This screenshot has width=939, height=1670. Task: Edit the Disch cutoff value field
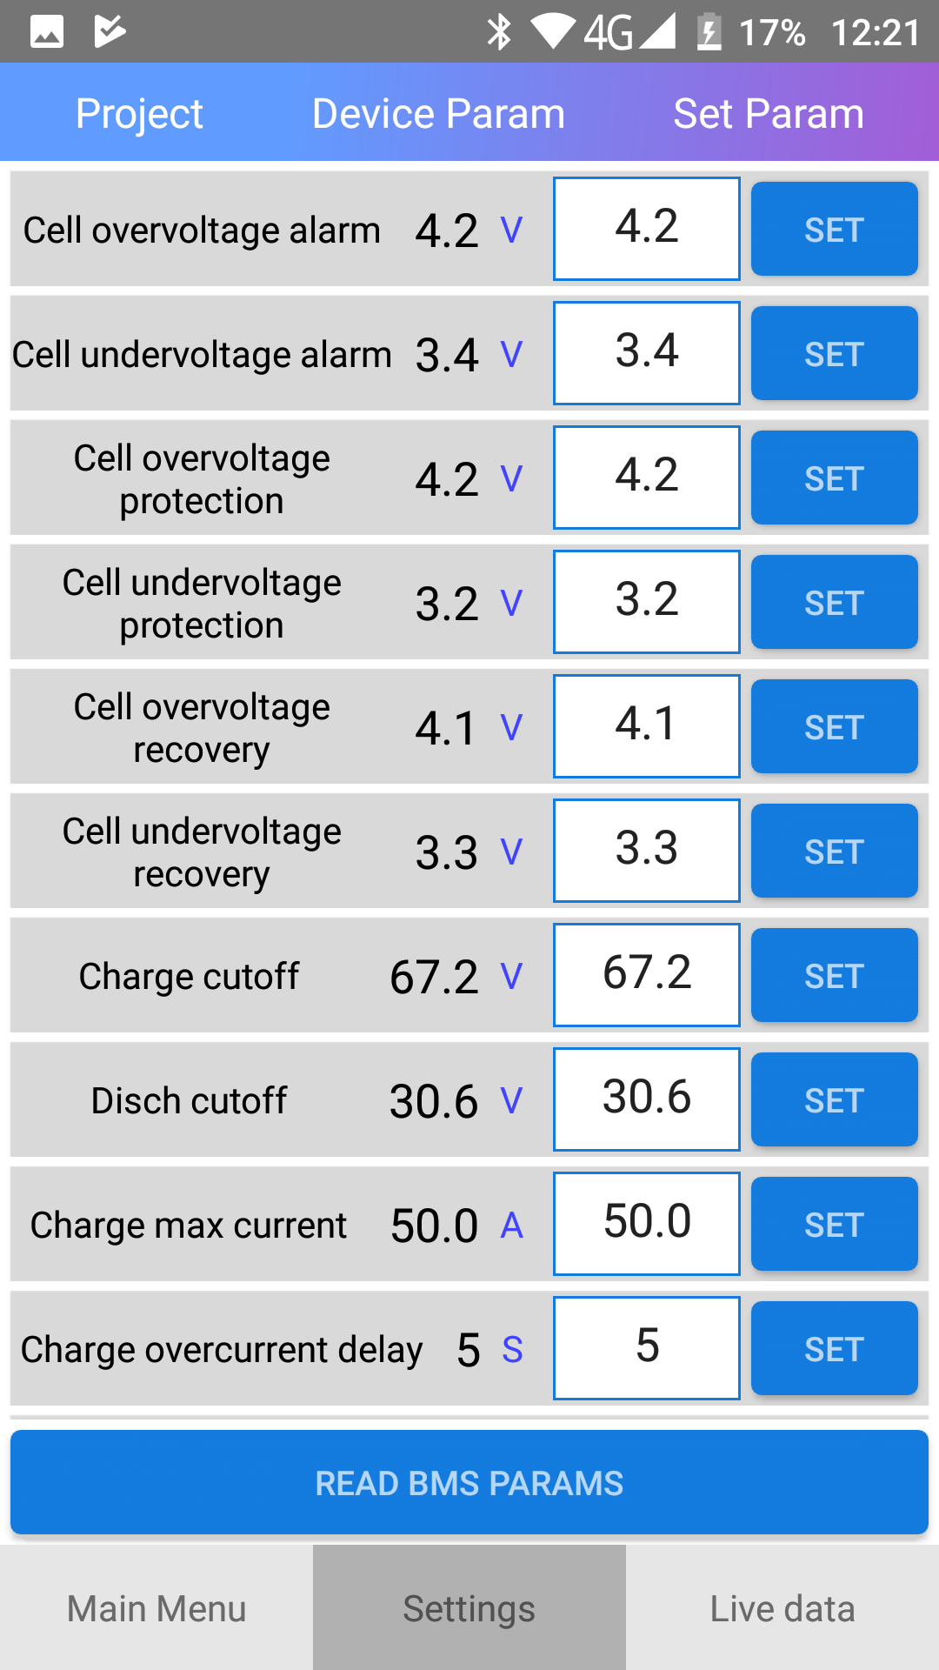[x=647, y=1099]
